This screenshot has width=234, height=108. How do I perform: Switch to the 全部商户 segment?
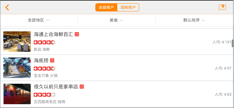(x=106, y=7)
